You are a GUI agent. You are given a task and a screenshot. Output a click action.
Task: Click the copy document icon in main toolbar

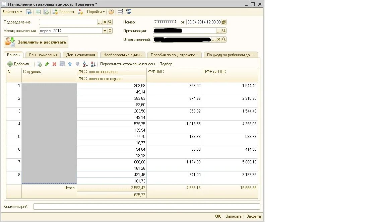coord(46,12)
